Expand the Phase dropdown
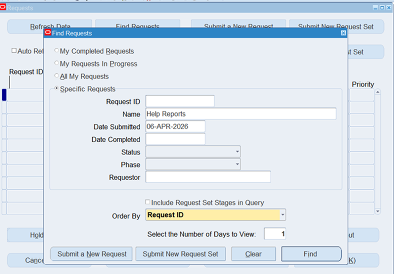 pos(237,164)
